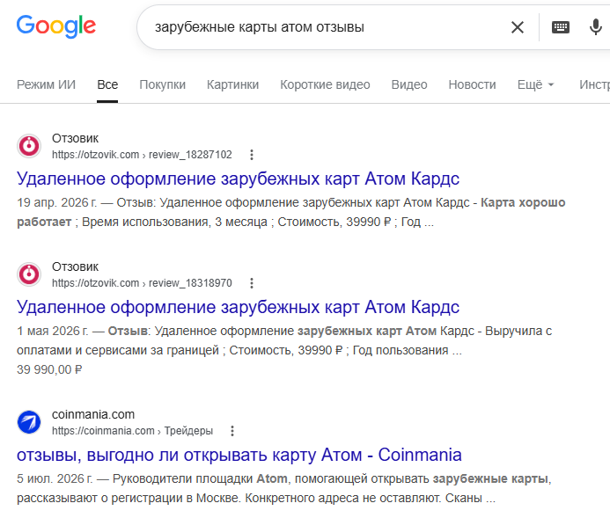Open the Картинки tab

(232, 84)
